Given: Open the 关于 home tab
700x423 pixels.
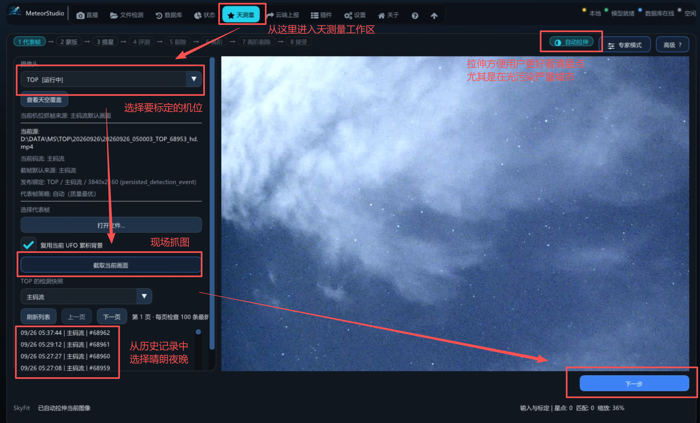Looking at the screenshot, I should coord(388,15).
